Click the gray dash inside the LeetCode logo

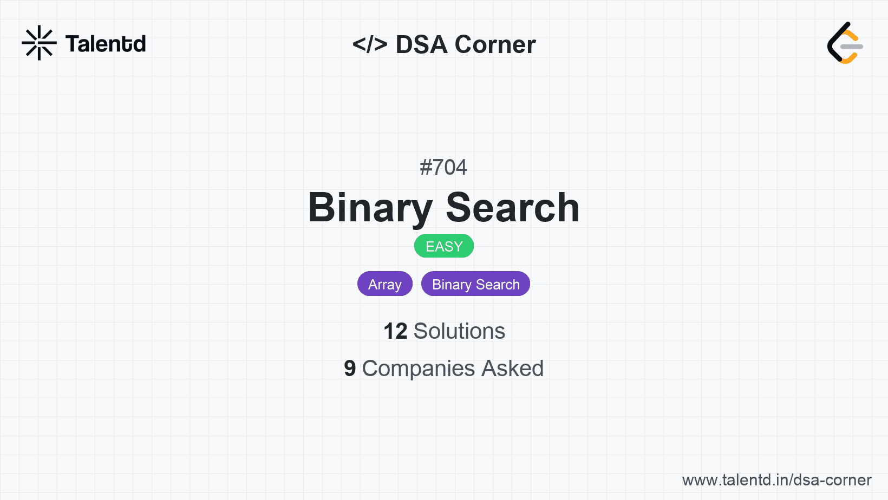[x=852, y=47]
